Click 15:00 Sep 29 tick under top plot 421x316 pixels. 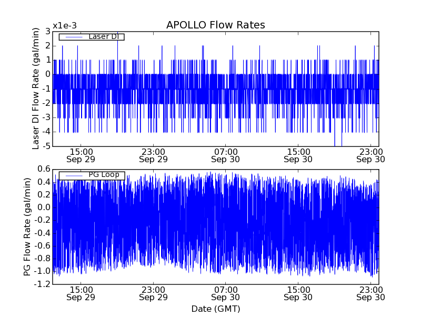pyautogui.click(x=81, y=155)
